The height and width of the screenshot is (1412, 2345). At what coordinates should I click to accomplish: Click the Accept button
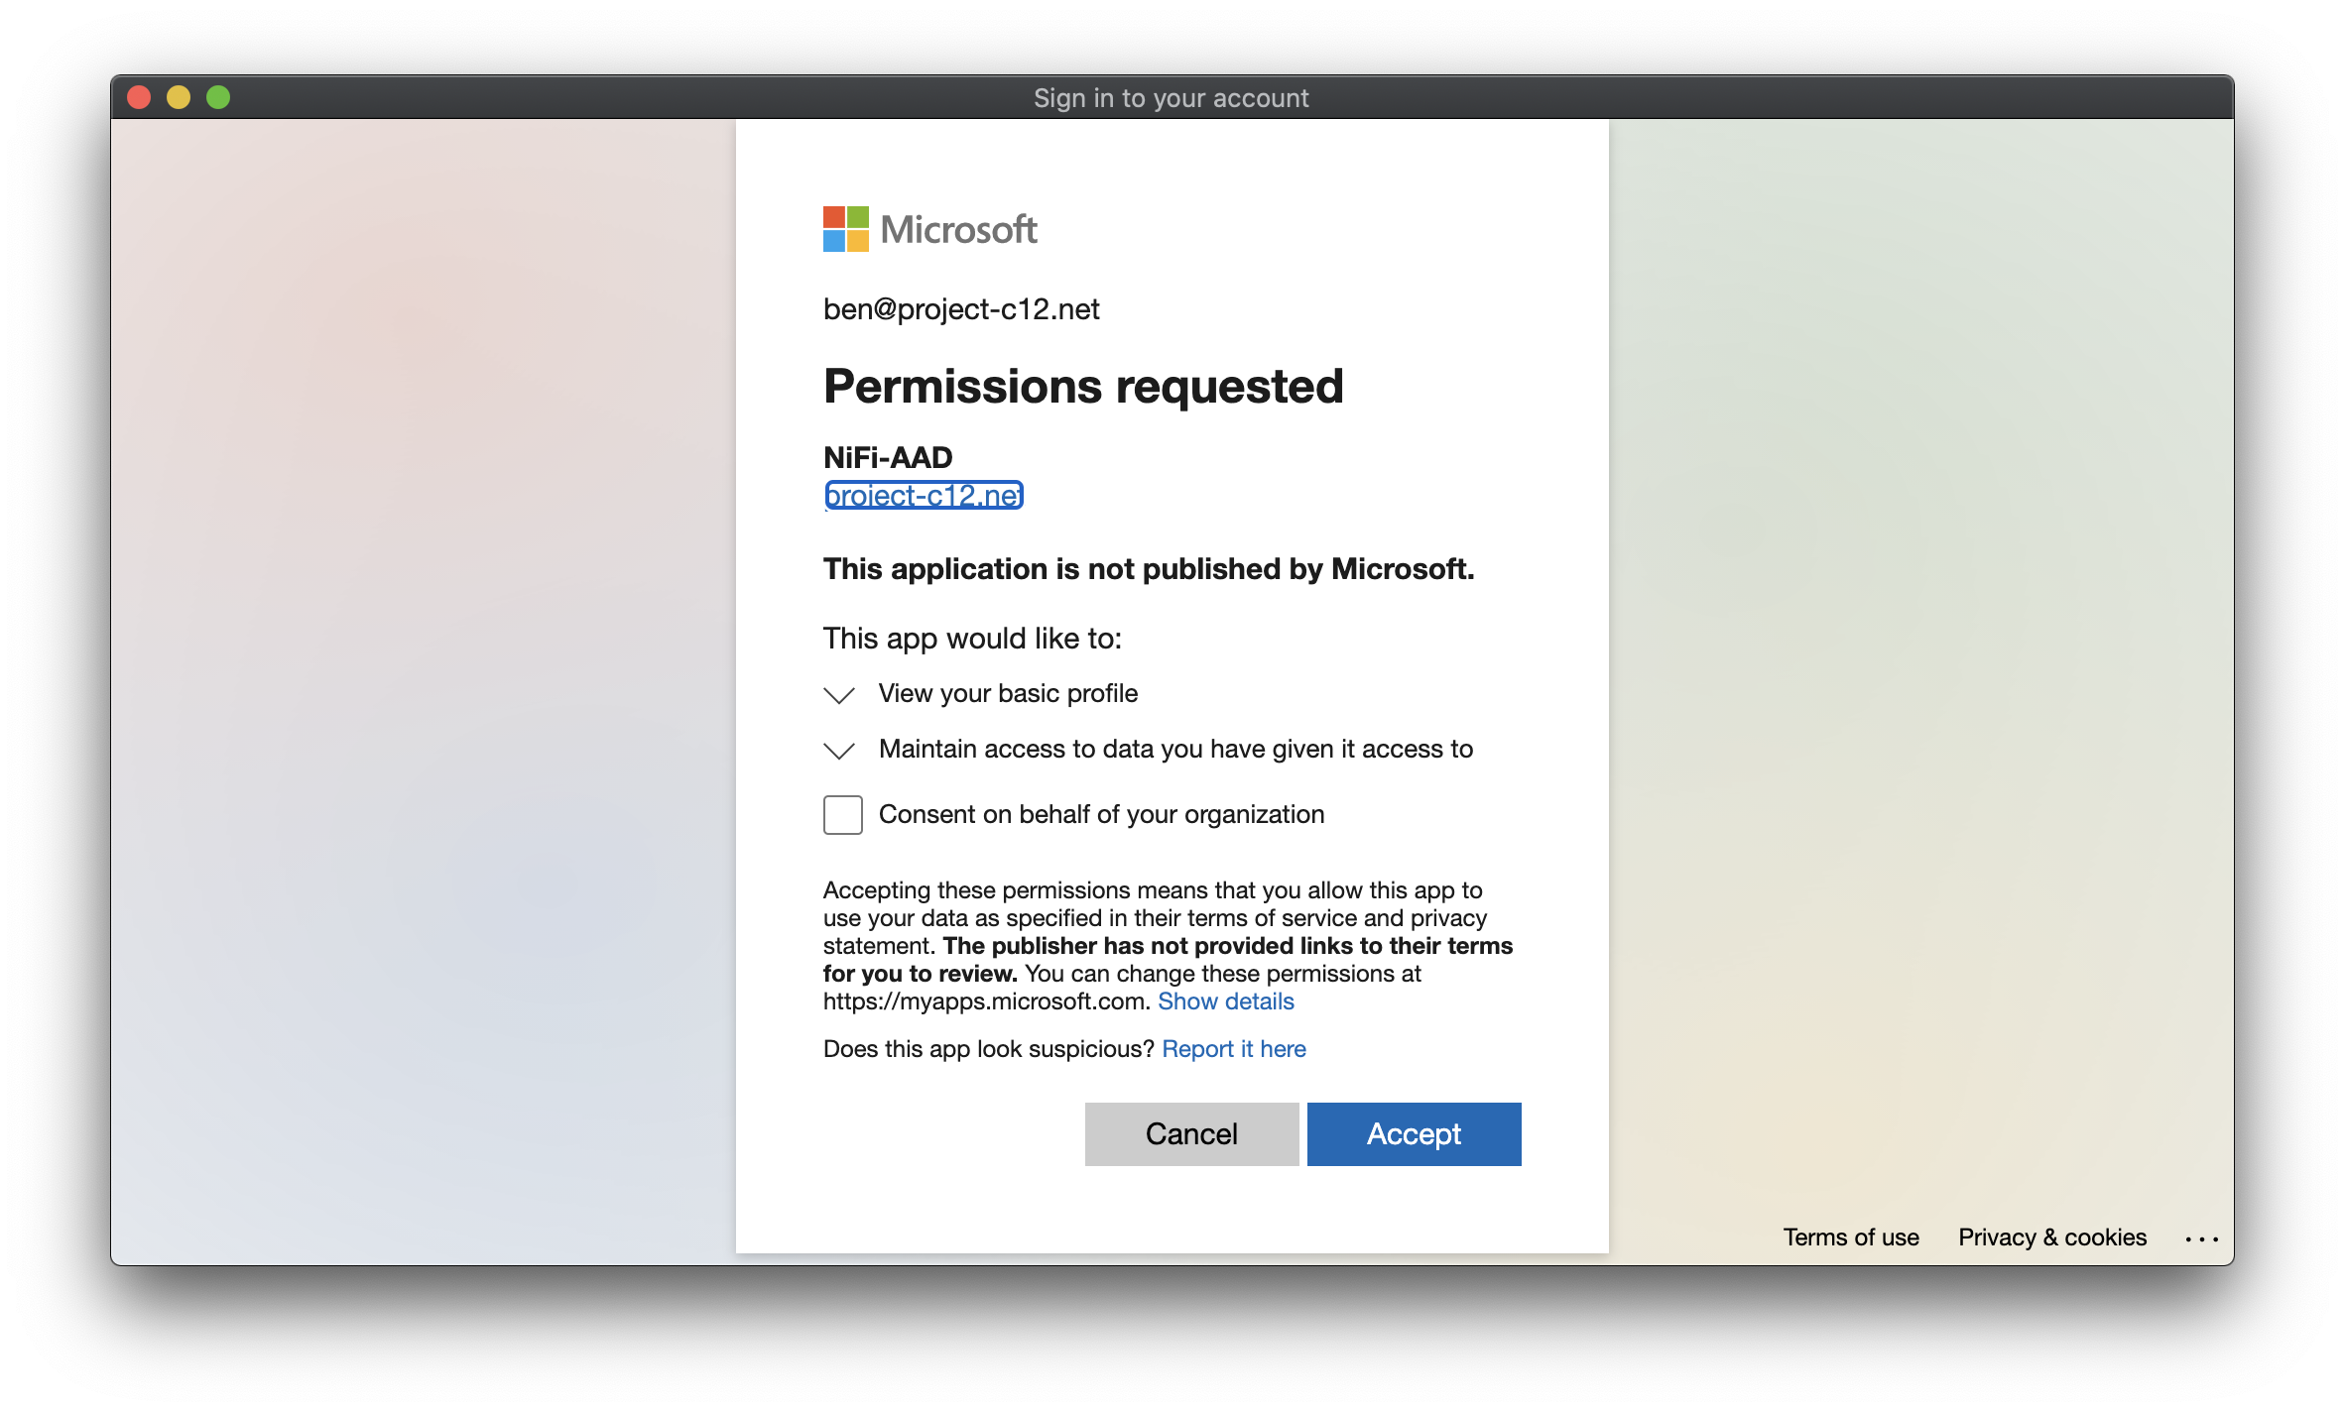point(1414,1133)
